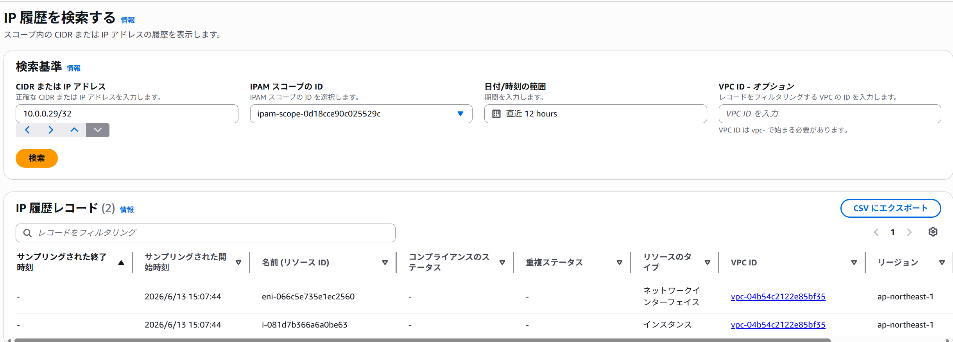Open 情報 link next to IP 履歴を検索する
Screen dimensions: 953x342
tap(128, 20)
